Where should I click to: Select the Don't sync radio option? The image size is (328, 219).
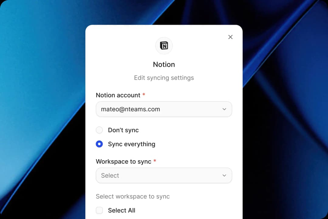coord(99,130)
